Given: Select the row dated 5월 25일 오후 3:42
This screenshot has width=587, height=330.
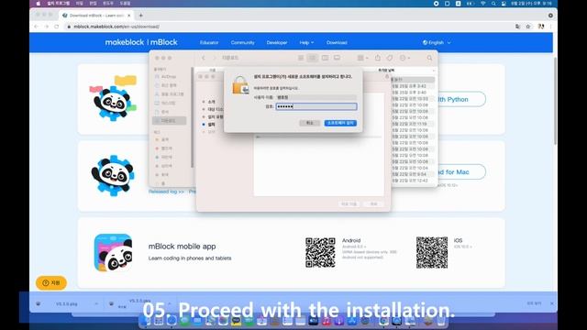Looking at the screenshot, I should 412,86.
